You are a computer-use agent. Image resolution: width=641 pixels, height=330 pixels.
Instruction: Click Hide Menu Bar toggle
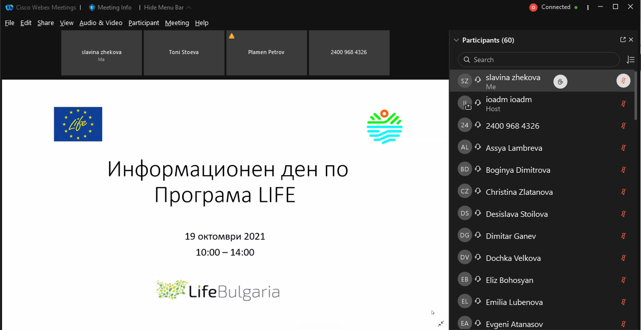(x=168, y=8)
